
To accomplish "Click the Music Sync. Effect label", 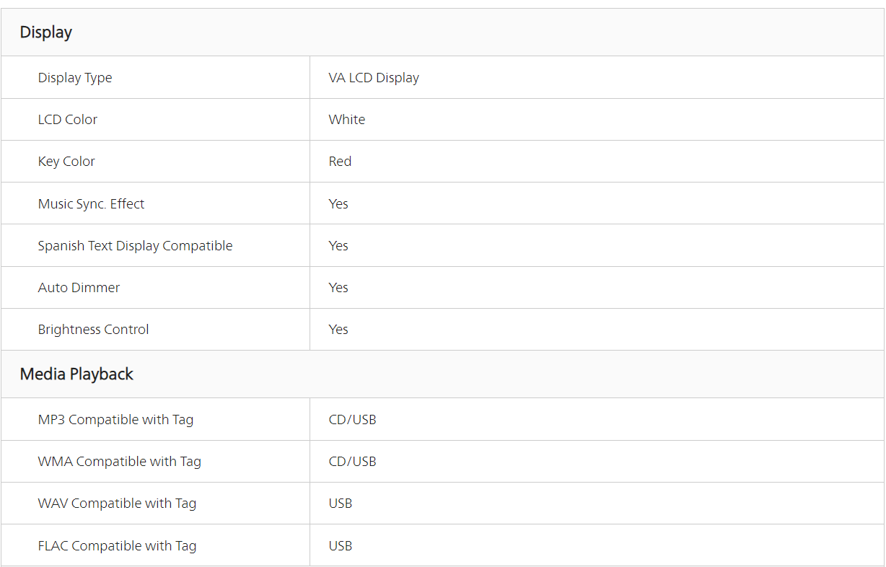I will coord(91,204).
